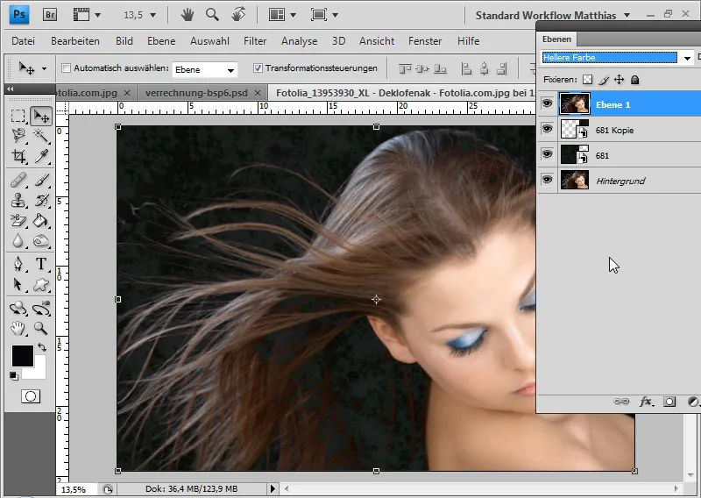
Task: Toggle lock image pixels
Action: pyautogui.click(x=604, y=80)
